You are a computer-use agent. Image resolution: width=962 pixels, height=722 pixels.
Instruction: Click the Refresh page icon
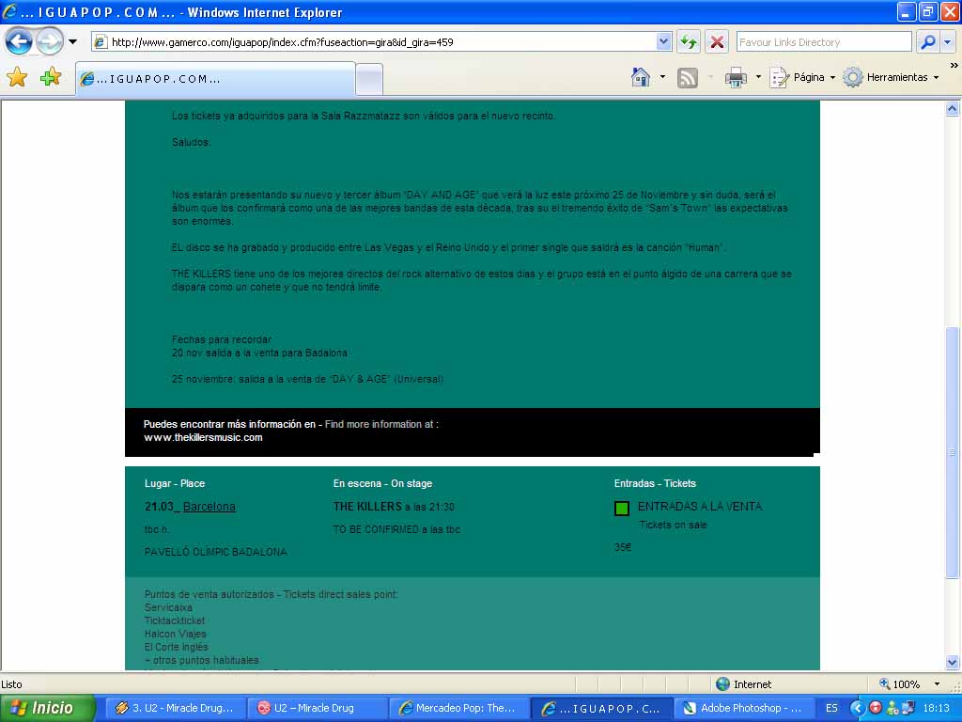pyautogui.click(x=689, y=42)
